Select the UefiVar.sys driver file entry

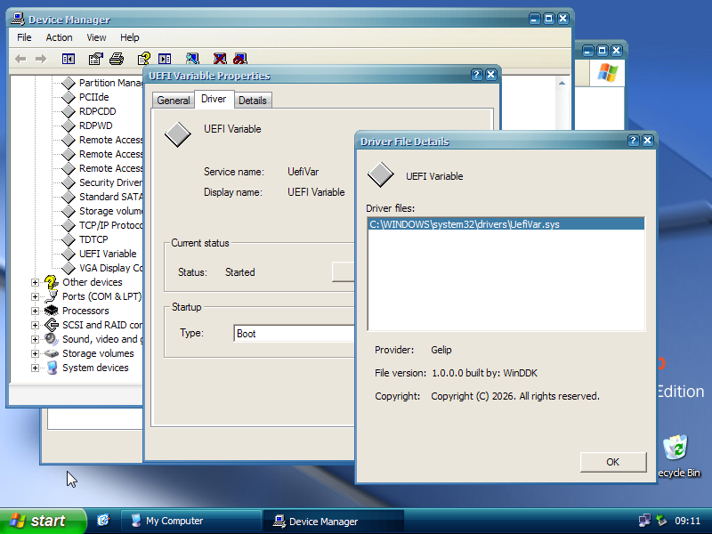point(506,224)
